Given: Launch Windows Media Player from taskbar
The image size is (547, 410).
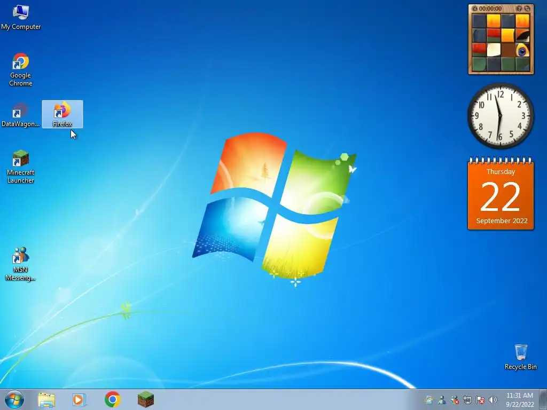Looking at the screenshot, I should (x=79, y=399).
